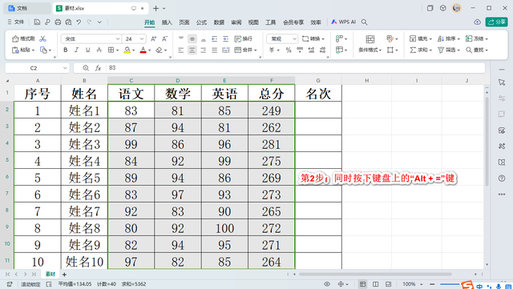
Task: Click the insert function fx icon
Action: tap(98, 68)
